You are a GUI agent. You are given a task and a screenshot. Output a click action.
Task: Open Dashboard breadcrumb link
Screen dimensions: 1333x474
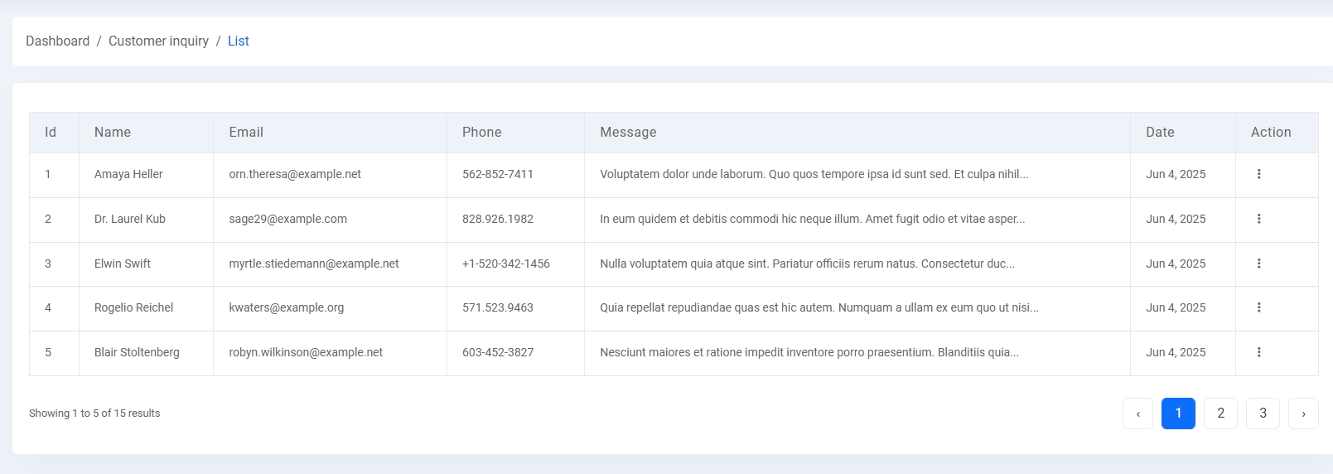pos(57,41)
